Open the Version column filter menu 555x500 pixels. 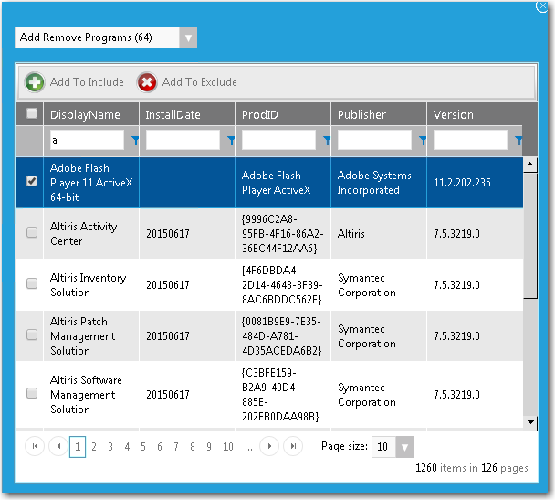click(518, 141)
